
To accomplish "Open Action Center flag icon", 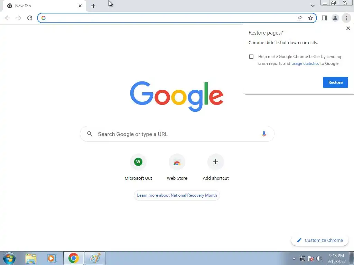I will click(x=311, y=259).
